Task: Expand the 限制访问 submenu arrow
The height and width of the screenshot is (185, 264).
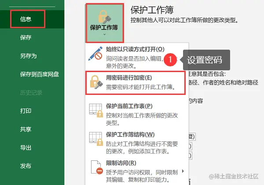Action: (x=183, y=171)
